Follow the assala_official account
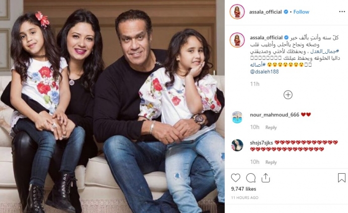 point(301,12)
